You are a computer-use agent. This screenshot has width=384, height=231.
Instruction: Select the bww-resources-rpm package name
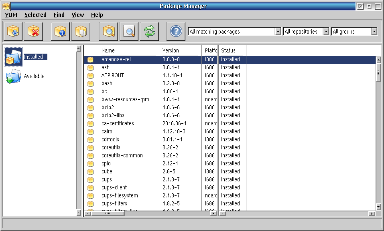coord(125,100)
